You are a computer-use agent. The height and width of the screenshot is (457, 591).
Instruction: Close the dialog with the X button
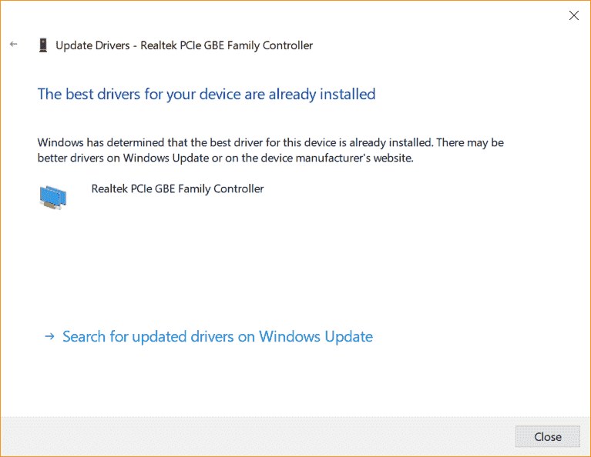point(573,15)
